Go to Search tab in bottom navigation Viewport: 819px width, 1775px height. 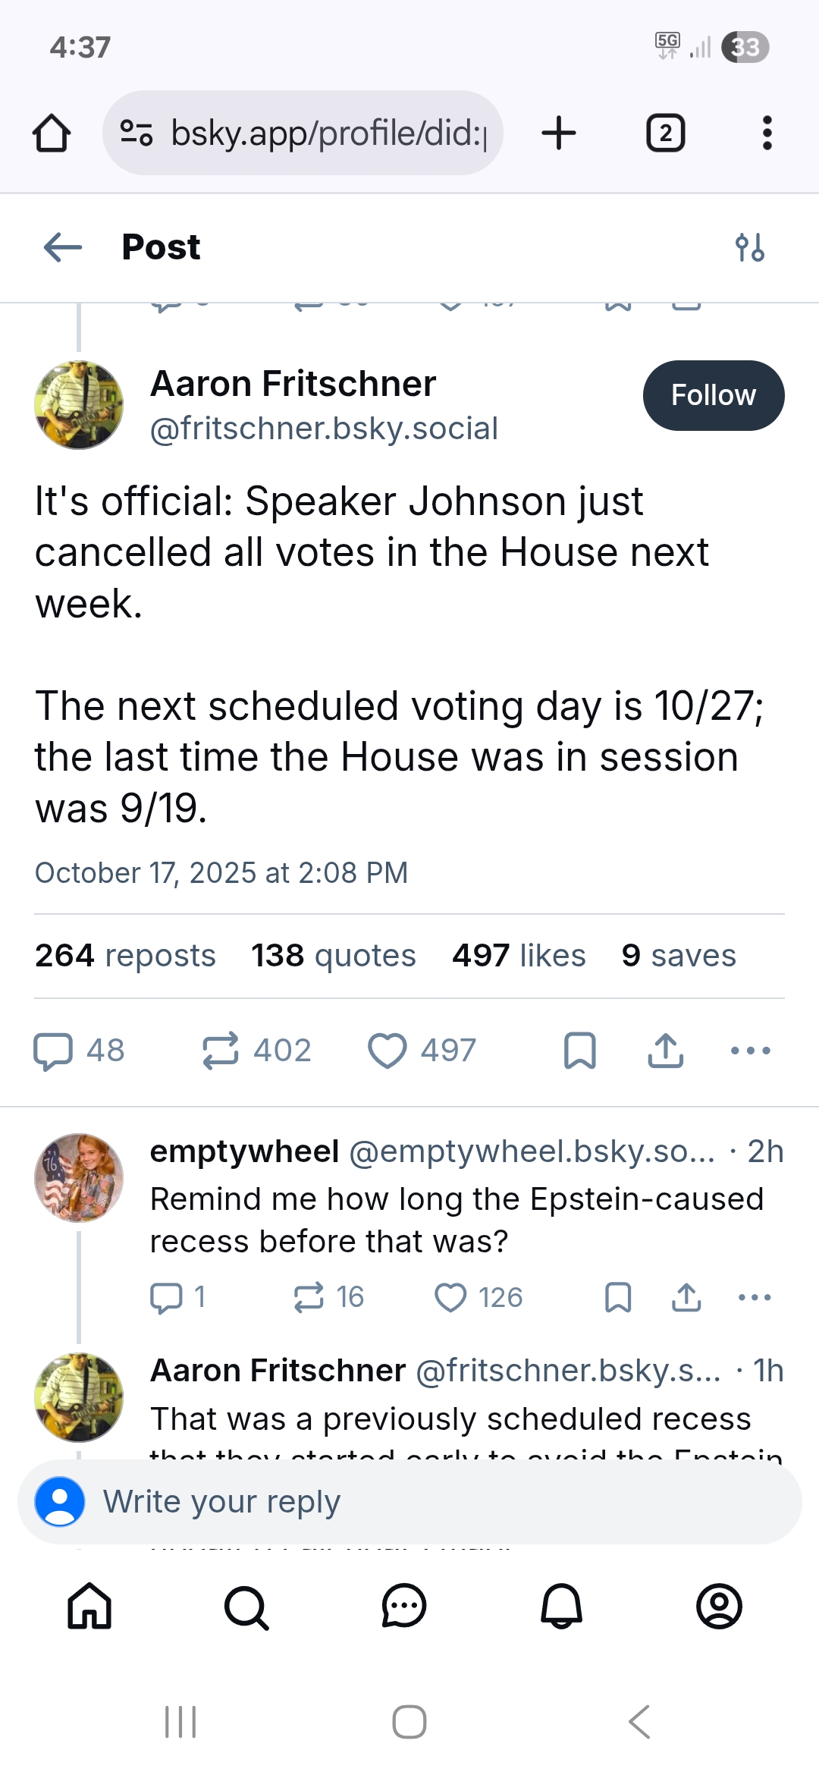click(246, 1607)
